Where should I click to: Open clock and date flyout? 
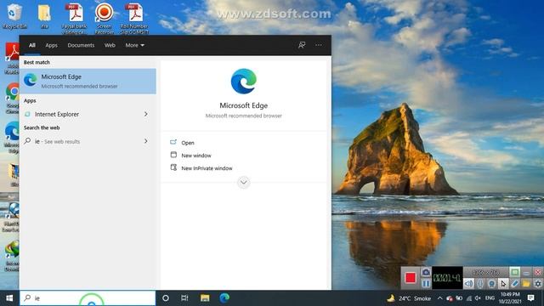click(510, 298)
